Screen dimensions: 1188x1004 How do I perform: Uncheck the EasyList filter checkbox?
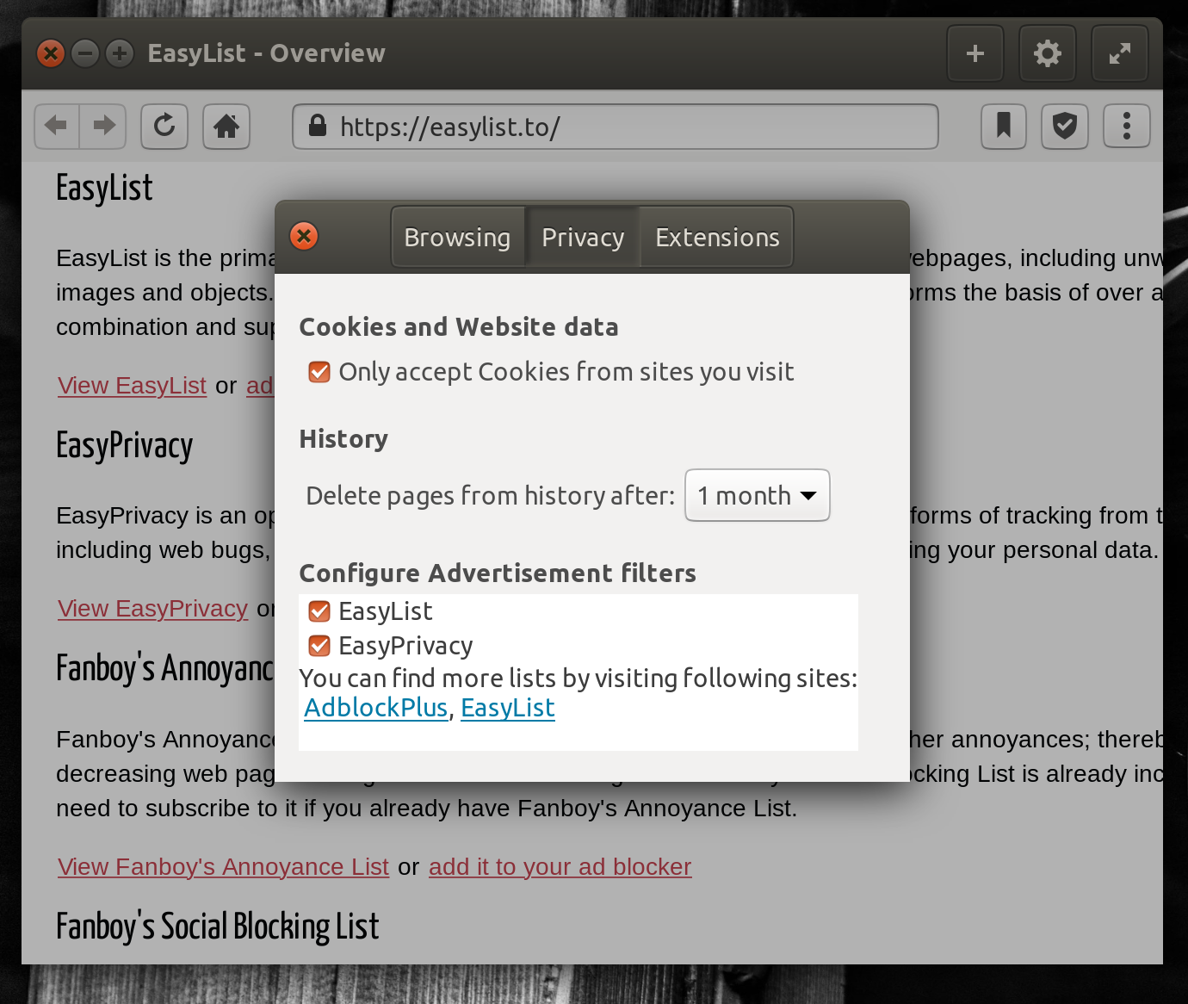coord(319,611)
